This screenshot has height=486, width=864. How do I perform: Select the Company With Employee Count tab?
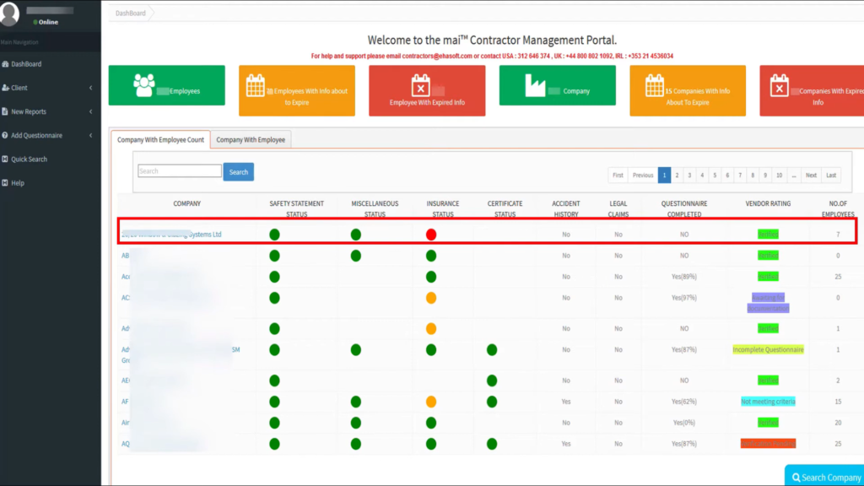point(160,138)
